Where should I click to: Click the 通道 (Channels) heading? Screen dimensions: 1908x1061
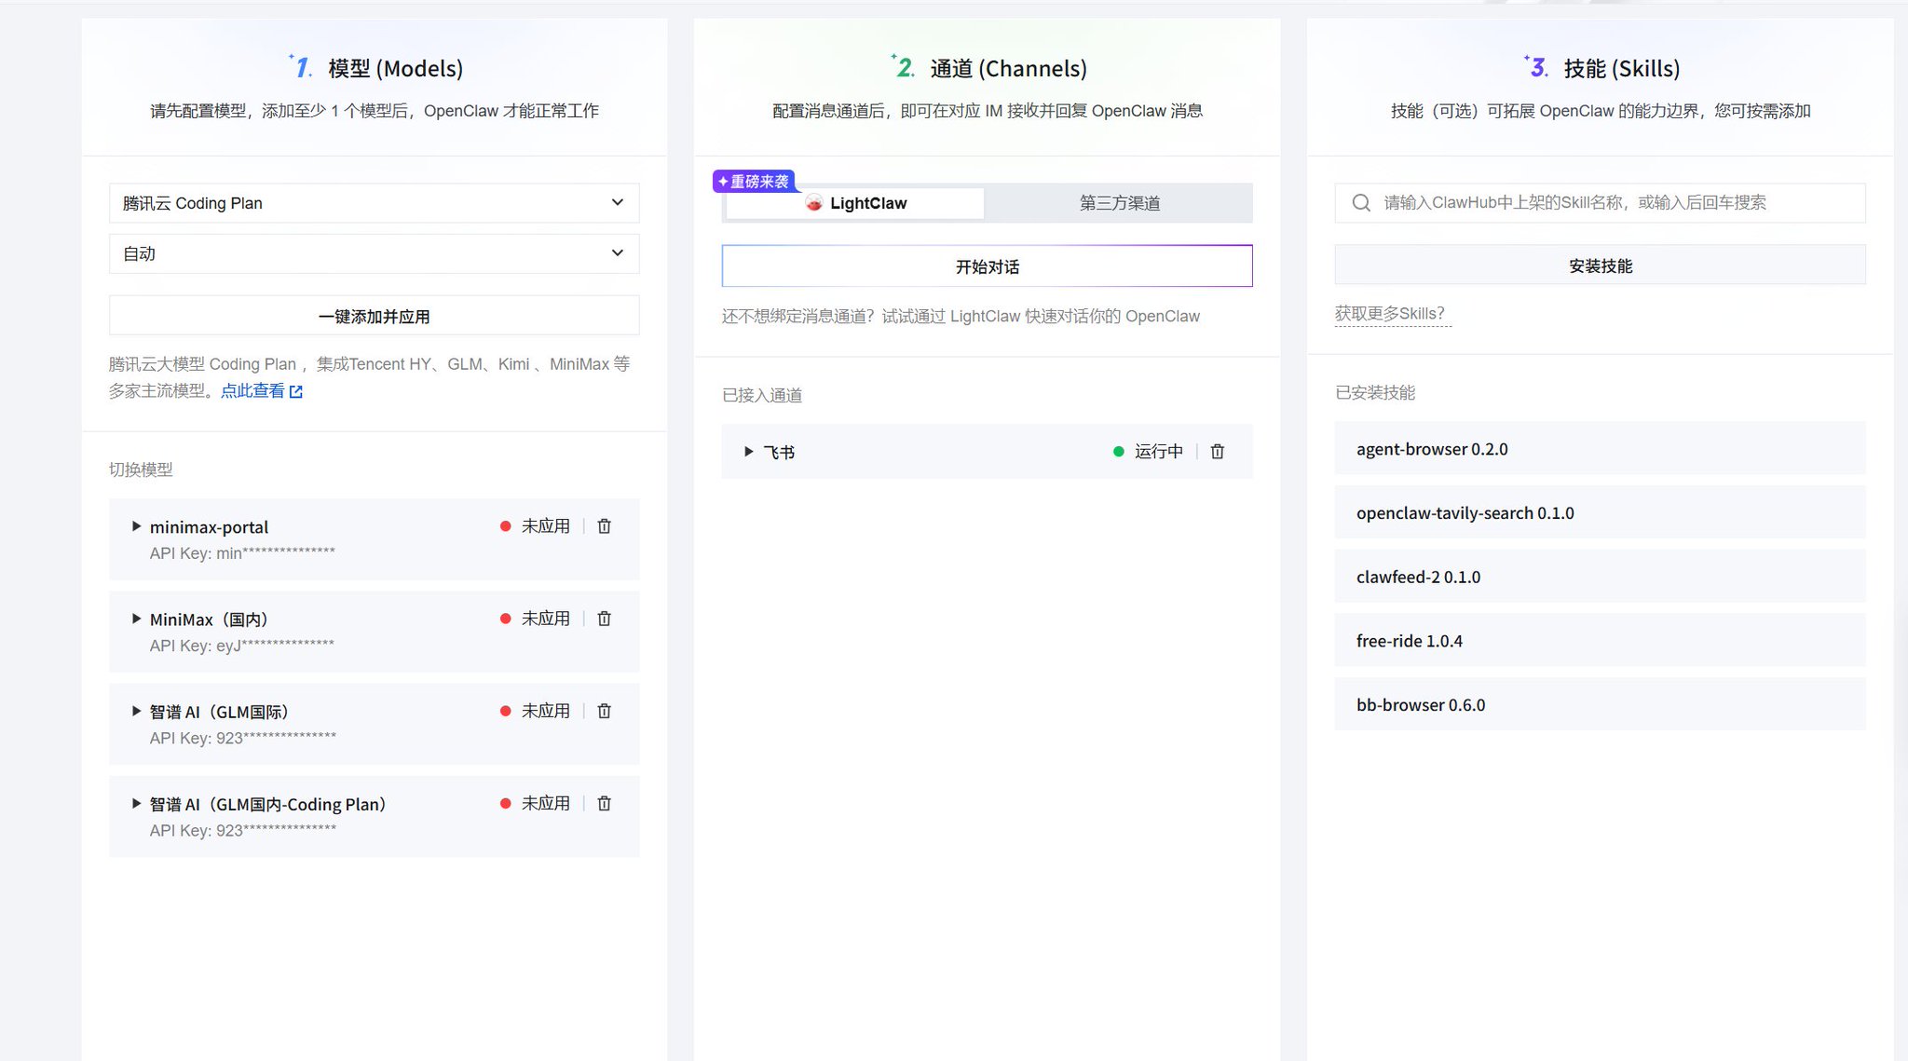coord(1008,68)
